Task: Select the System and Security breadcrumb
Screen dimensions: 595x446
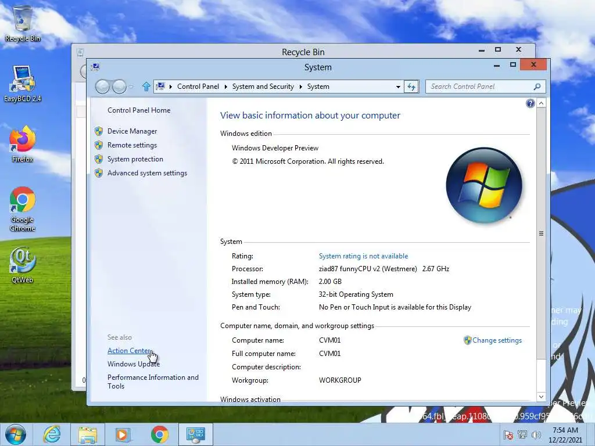Action: click(263, 87)
